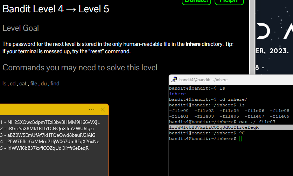The width and height of the screenshot is (293, 176).
Task: Click 'ER, 2023.' text in right window
Action: tap(272, 51)
